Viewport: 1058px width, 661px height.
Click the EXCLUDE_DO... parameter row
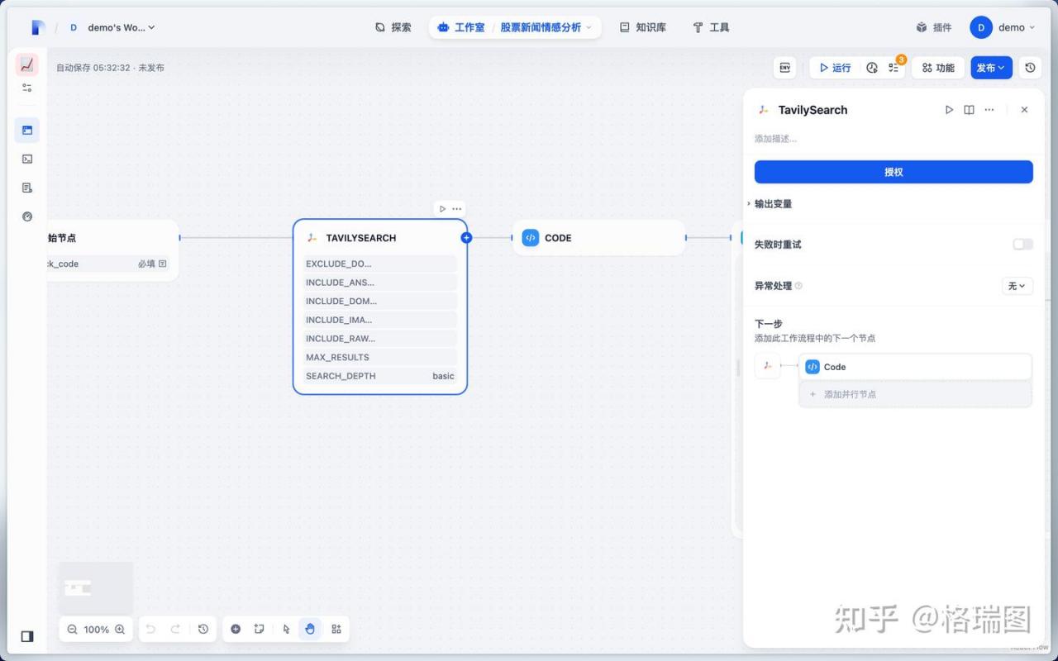point(380,264)
